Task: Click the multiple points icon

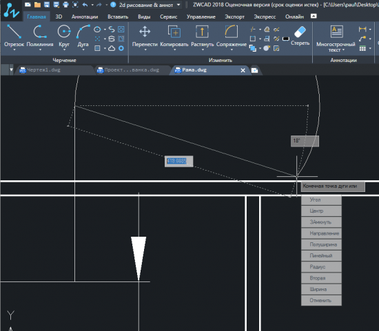Action: pos(97,39)
